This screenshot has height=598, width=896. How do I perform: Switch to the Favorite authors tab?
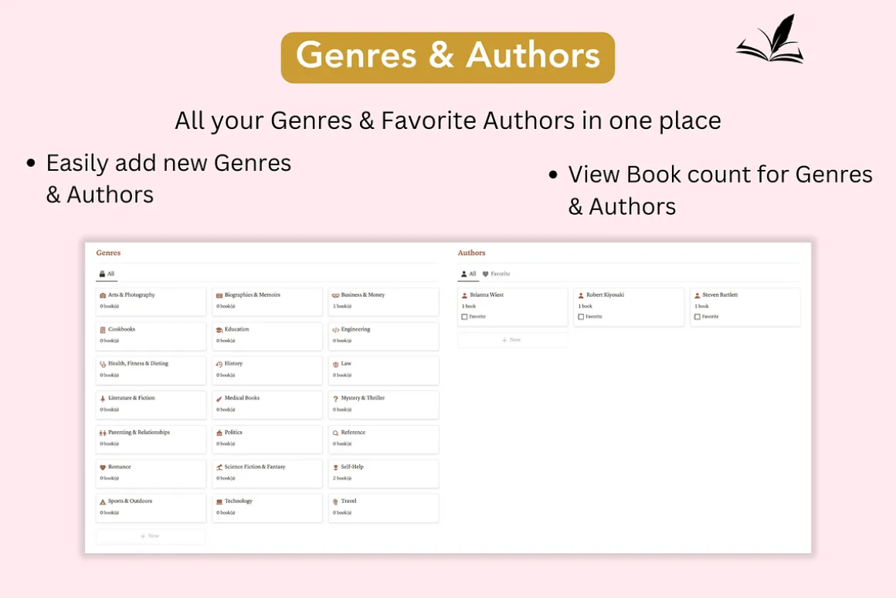click(x=496, y=274)
